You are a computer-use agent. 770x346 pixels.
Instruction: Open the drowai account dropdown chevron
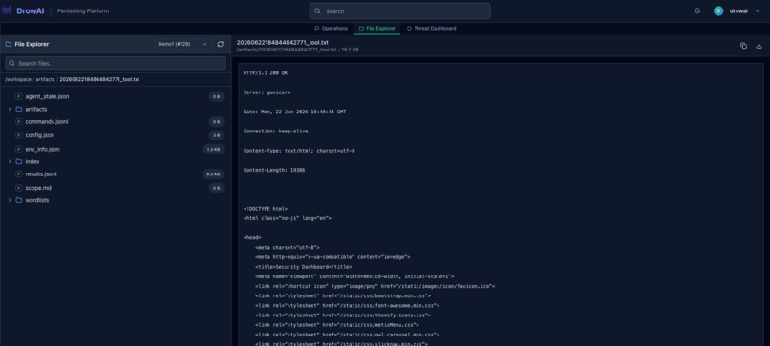(758, 10)
